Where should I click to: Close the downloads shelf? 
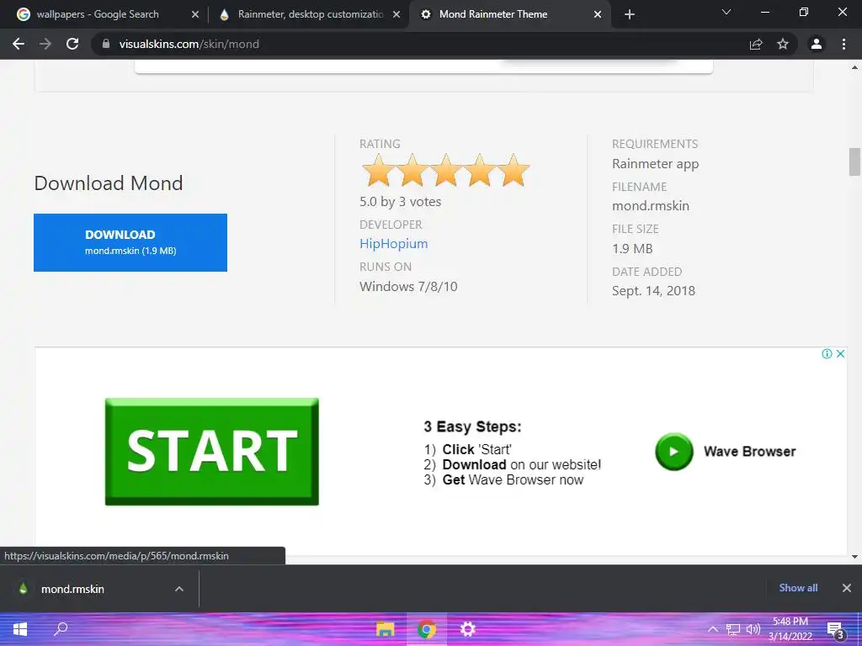pyautogui.click(x=847, y=588)
